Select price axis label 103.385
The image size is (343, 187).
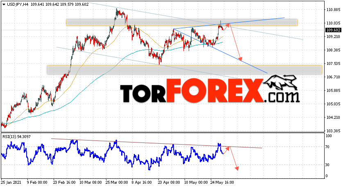coord(333,131)
